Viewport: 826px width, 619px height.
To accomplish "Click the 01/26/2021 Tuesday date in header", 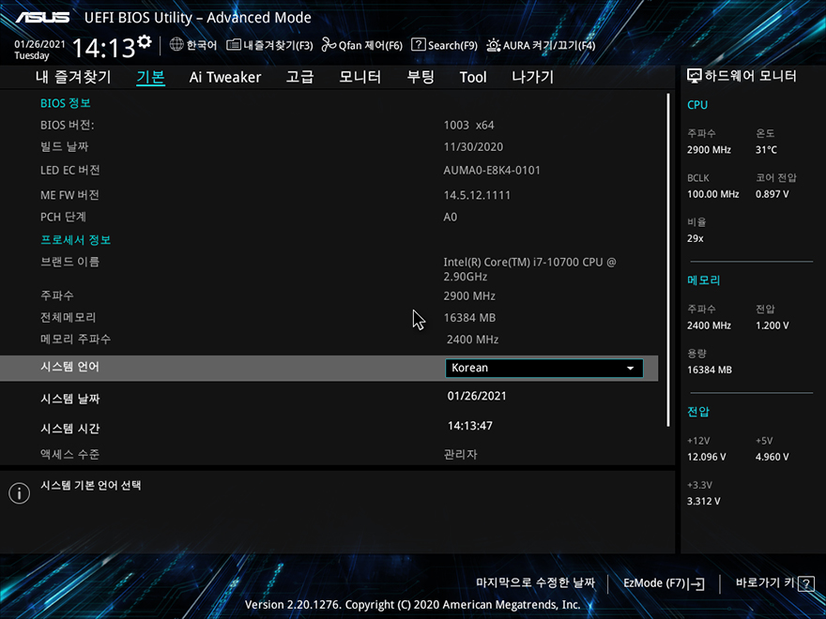I will tap(39, 50).
